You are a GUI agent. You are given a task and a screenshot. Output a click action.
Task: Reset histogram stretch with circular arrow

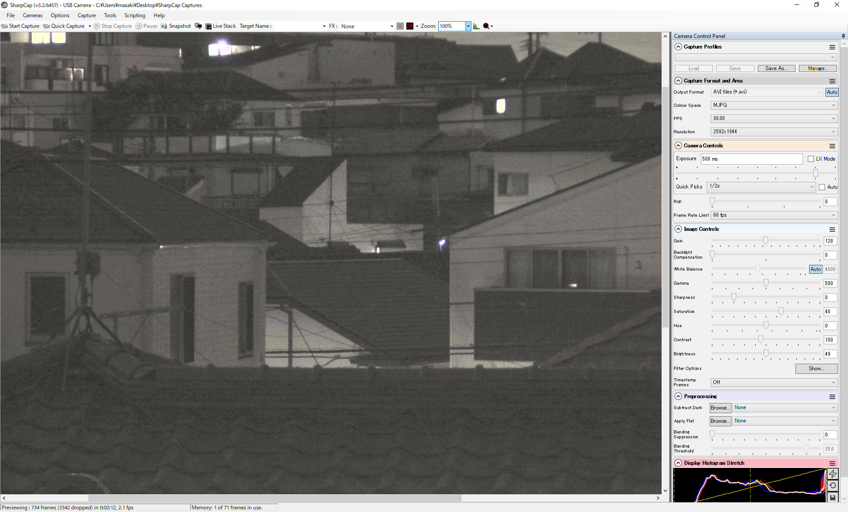coord(833,486)
